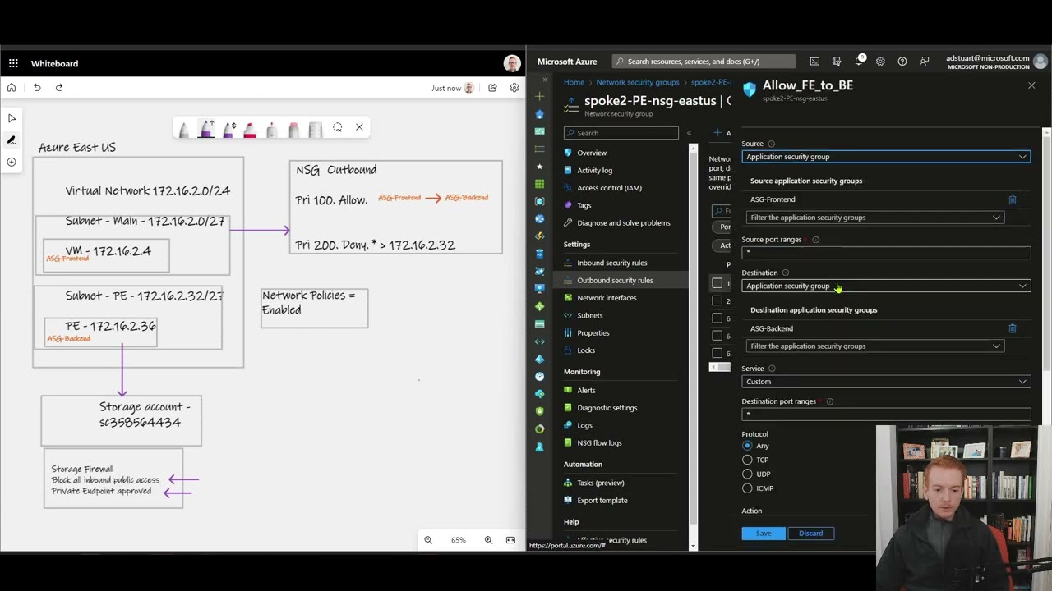This screenshot has width=1052, height=591.
Task: Activate the inking pen tool in Whiteboard
Action: (x=12, y=140)
